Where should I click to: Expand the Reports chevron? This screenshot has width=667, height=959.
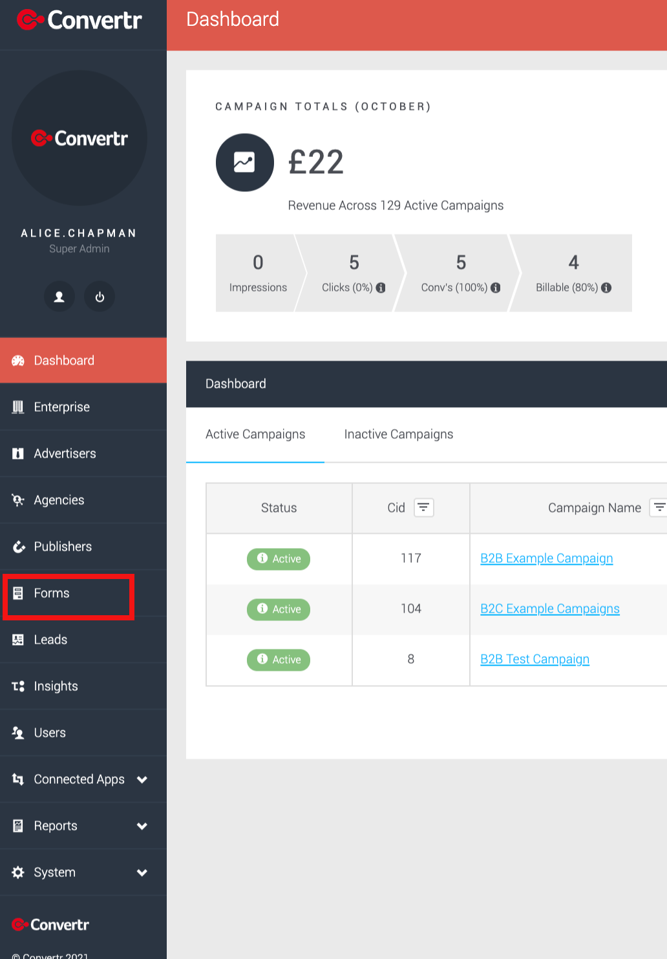[142, 826]
